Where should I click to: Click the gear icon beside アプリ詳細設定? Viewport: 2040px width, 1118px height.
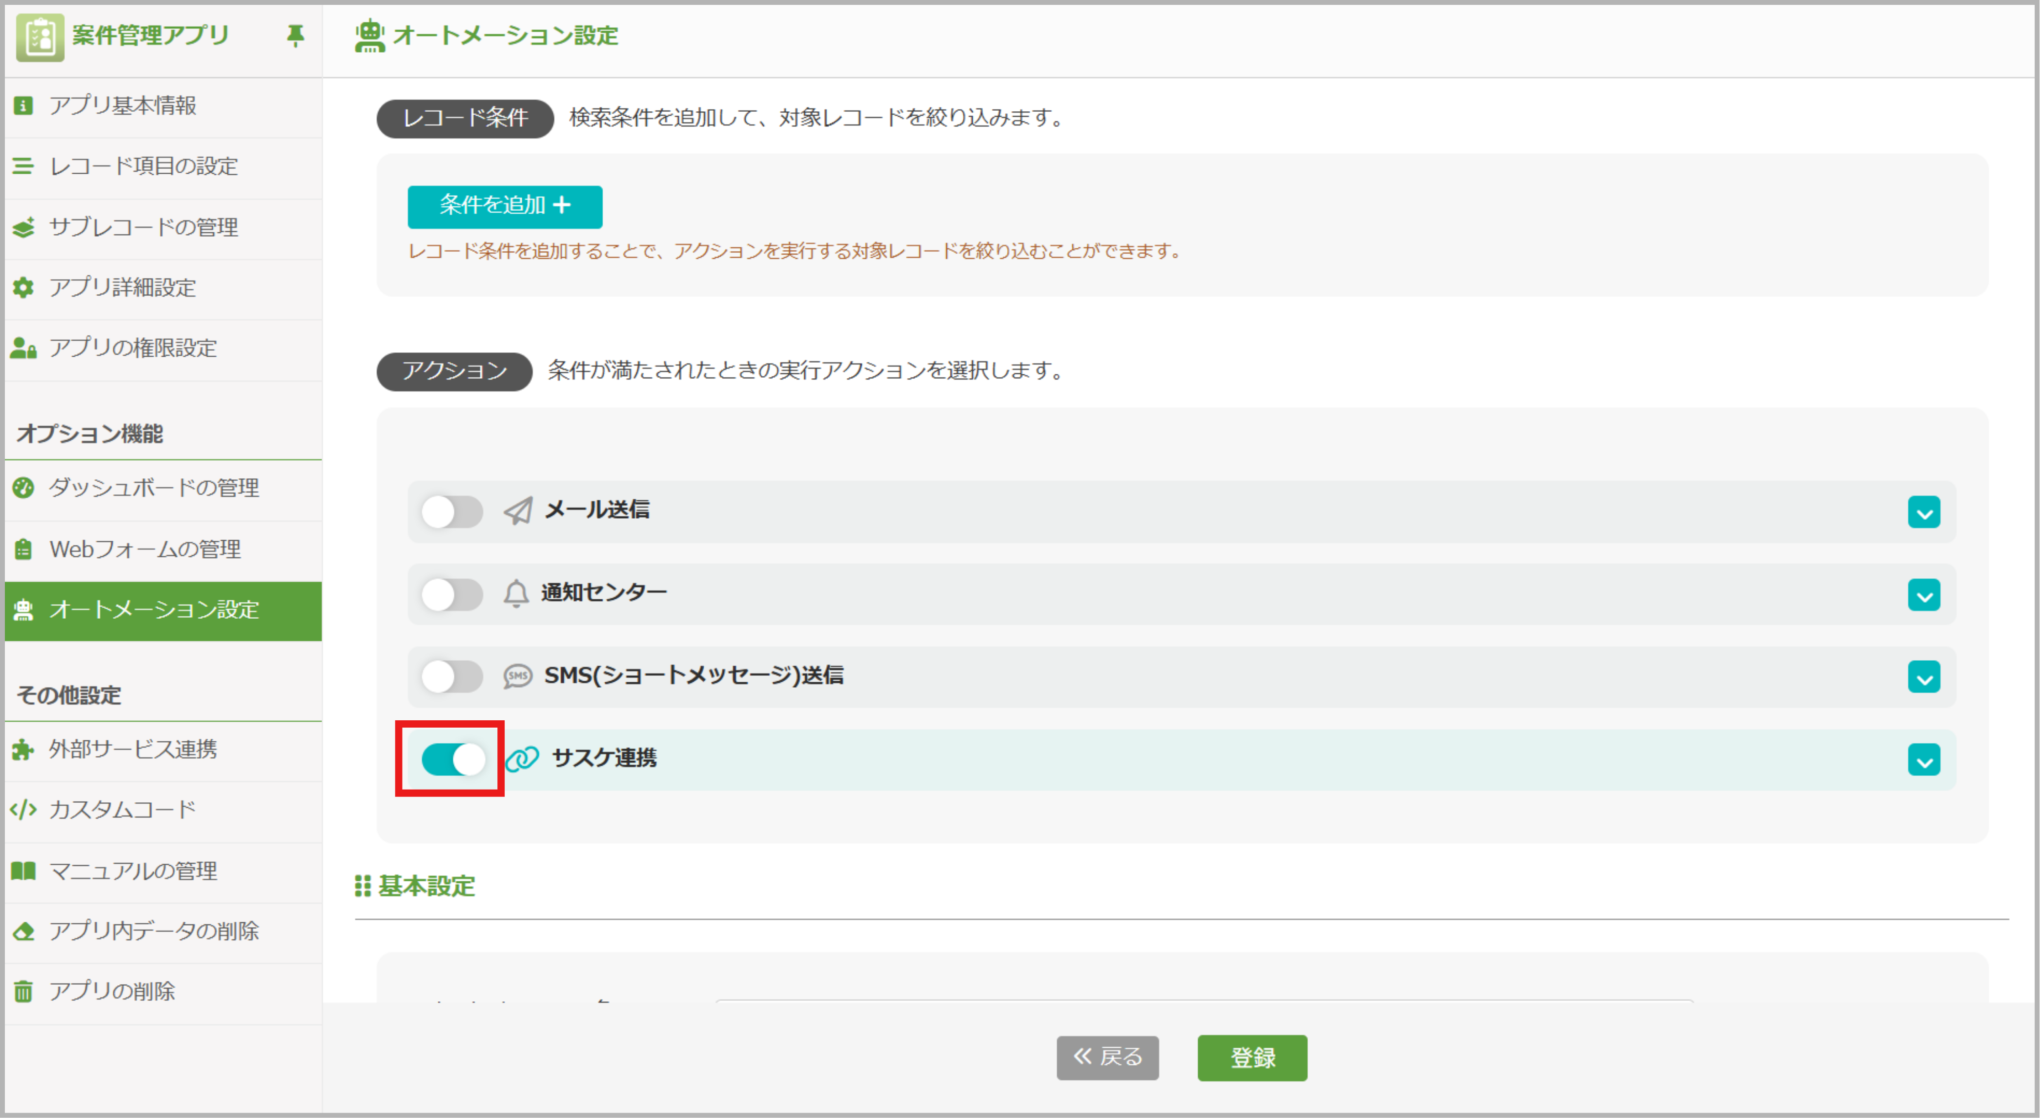(24, 287)
